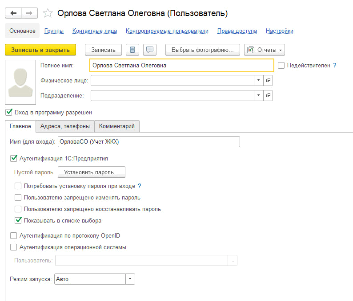Open the Права доступа link
The width and height of the screenshot is (353, 301).
pyautogui.click(x=237, y=31)
